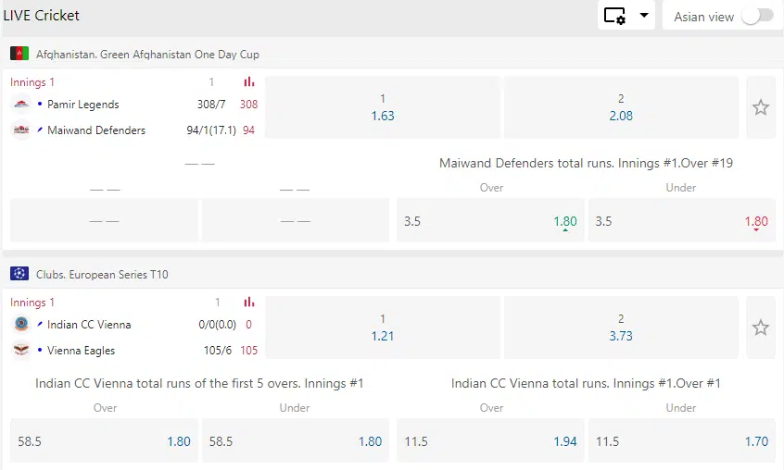Screen dimensions: 784x470
Task: Open the display settings dropdown
Action: 626,16
